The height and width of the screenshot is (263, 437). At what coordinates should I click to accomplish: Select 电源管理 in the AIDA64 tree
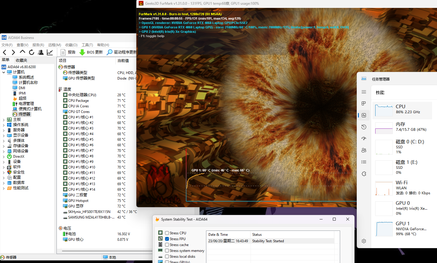pyautogui.click(x=26, y=104)
